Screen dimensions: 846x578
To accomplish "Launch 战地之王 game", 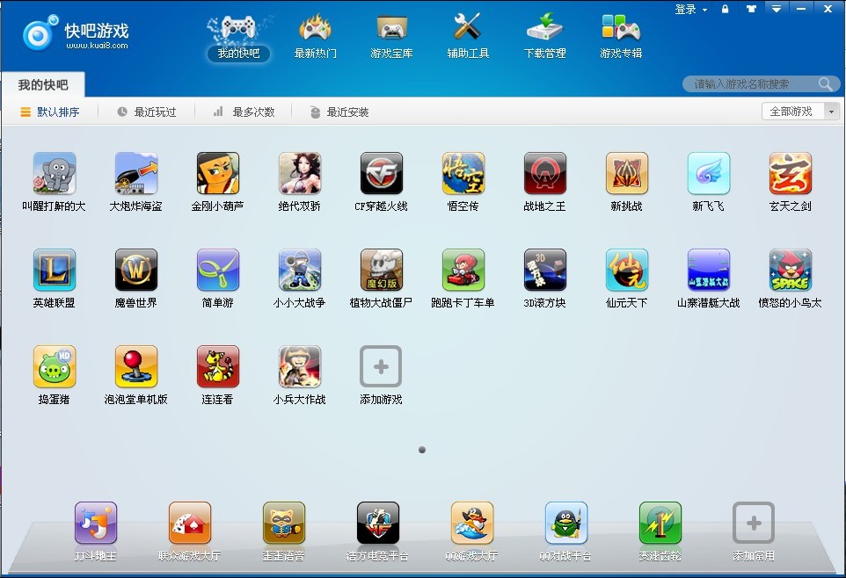I will (x=545, y=173).
